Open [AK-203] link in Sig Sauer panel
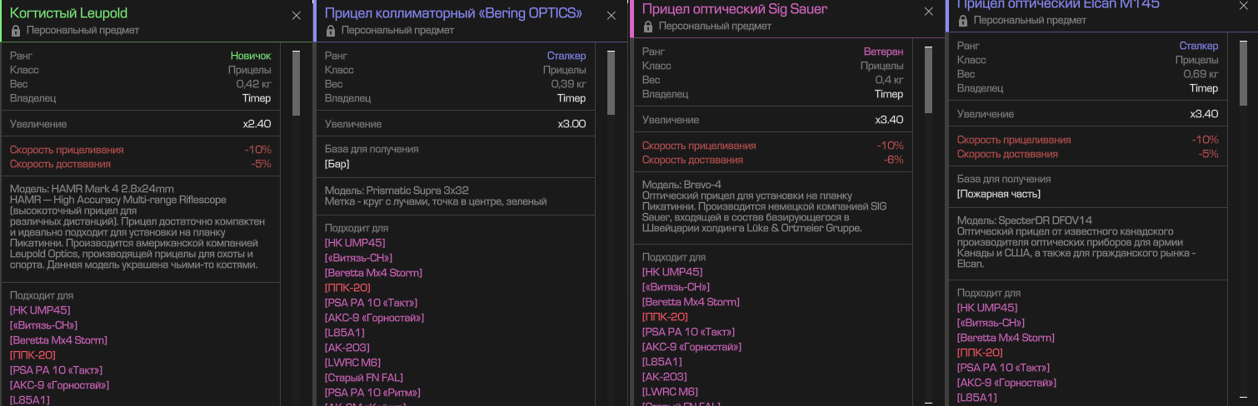Screen dimensions: 1258x406 point(665,377)
